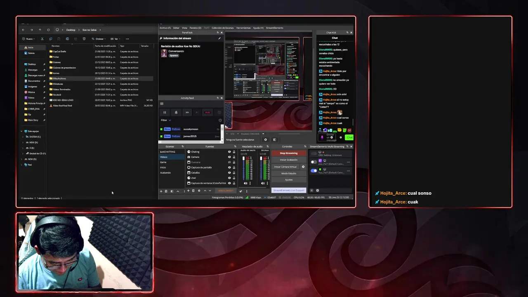The width and height of the screenshot is (528, 297).
Task: Mute the Mic/Aux speaker icon
Action: [263, 183]
